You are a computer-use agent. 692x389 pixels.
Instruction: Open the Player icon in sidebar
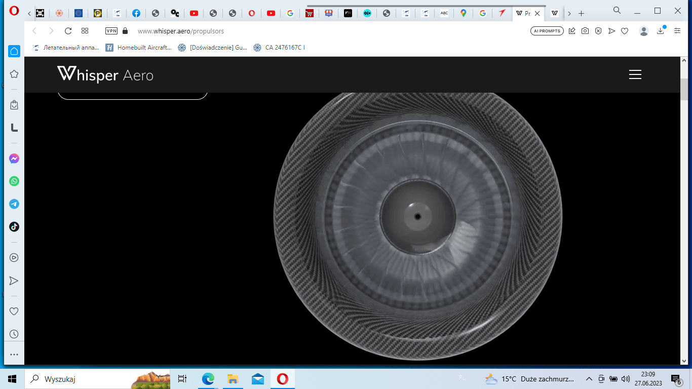click(14, 258)
